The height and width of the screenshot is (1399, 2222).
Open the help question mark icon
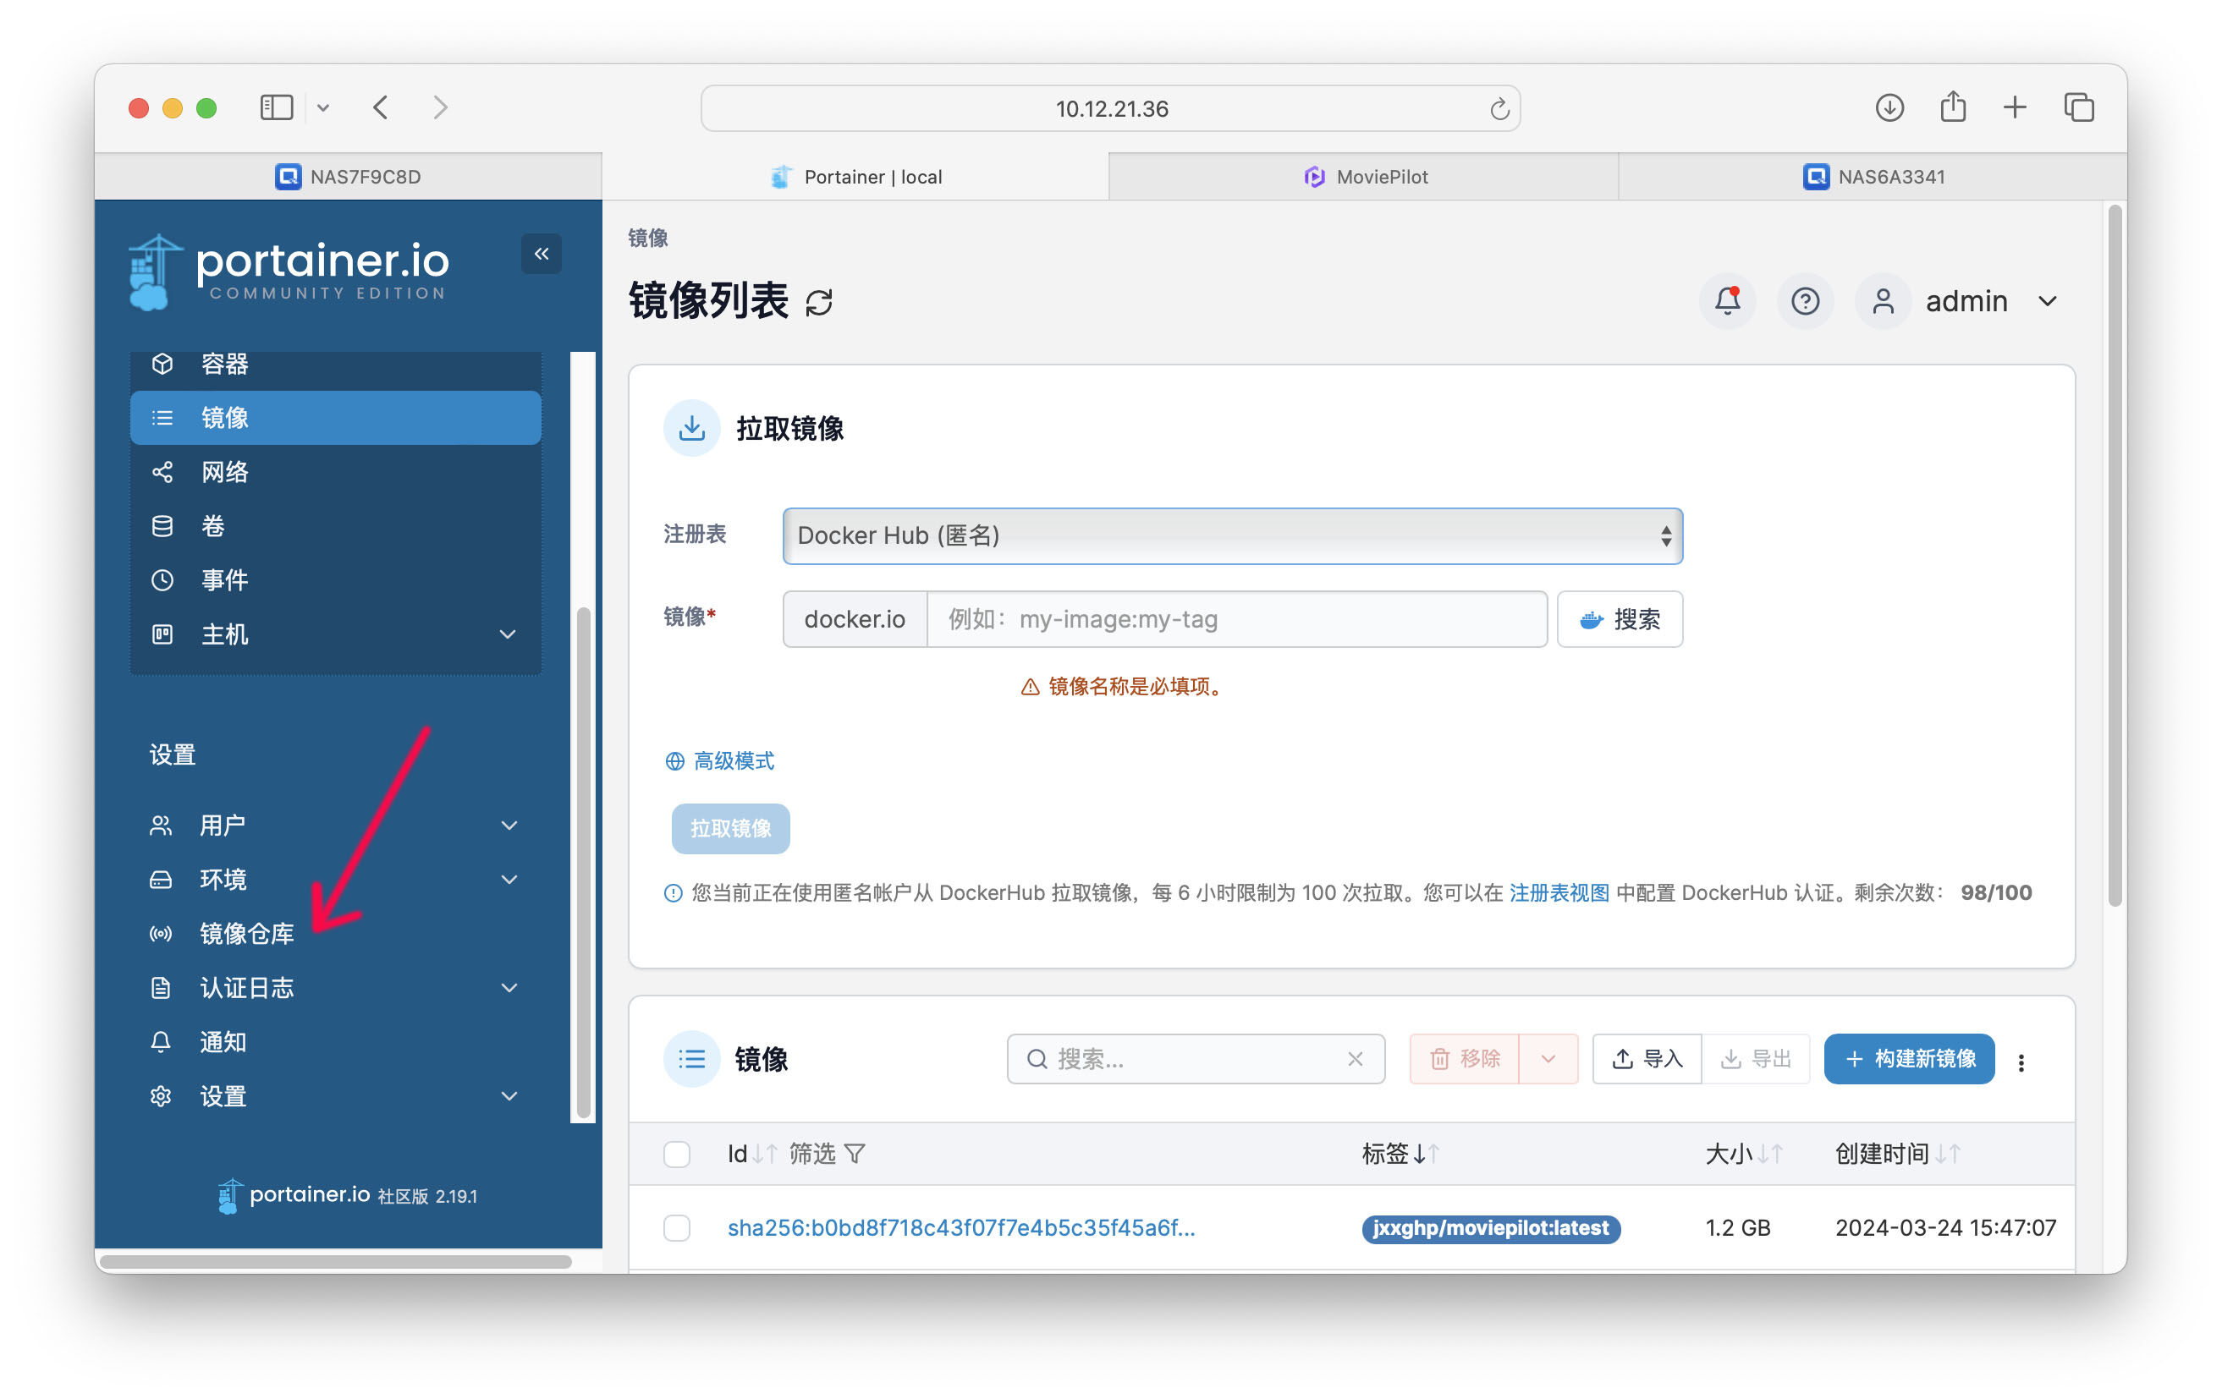point(1805,300)
